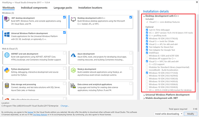The height and width of the screenshot is (117, 199).
Task: Click the workloads list vertical scrollbar
Action: [138, 31]
